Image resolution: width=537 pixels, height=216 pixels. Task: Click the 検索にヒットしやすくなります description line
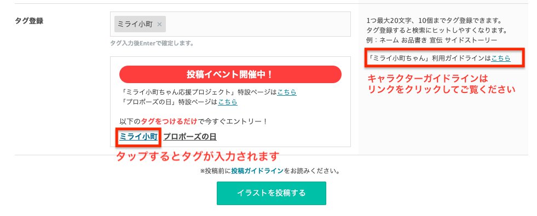click(437, 31)
